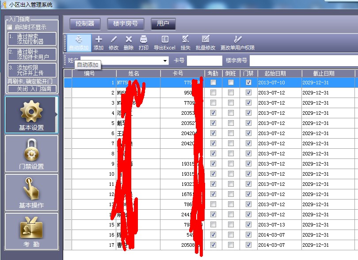Click 门禁 column header
The height and width of the screenshot is (260, 358).
tap(249, 73)
